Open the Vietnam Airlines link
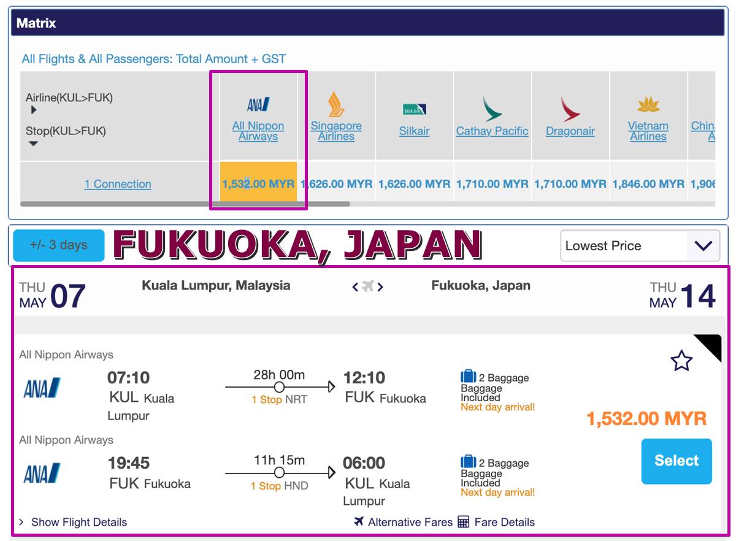The image size is (736, 541). tap(648, 131)
